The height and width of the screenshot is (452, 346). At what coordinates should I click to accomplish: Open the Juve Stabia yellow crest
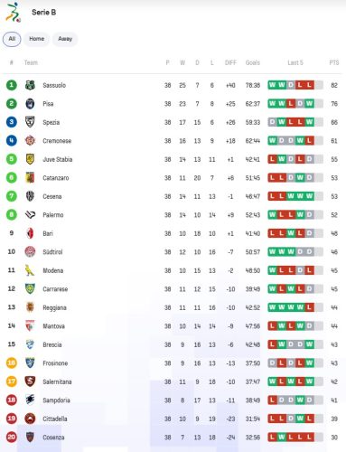tap(30, 159)
